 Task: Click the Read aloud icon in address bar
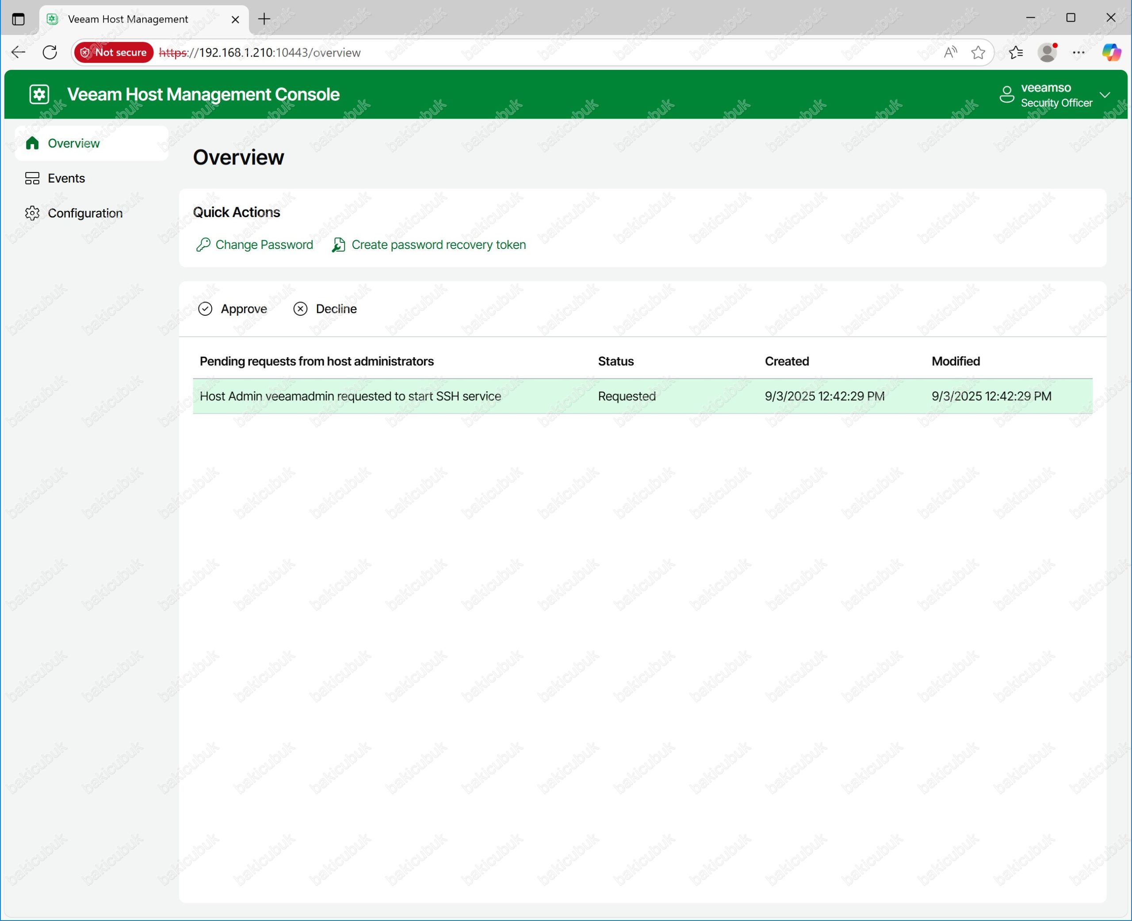pos(950,53)
